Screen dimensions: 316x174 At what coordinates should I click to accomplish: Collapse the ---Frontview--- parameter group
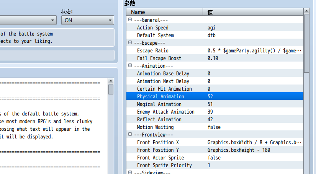coord(130,134)
